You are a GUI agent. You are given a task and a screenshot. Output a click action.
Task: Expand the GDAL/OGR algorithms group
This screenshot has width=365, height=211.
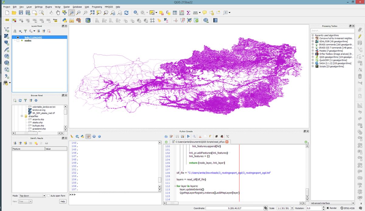click(313, 42)
